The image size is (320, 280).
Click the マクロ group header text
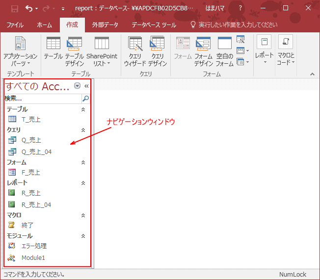pos(14,215)
